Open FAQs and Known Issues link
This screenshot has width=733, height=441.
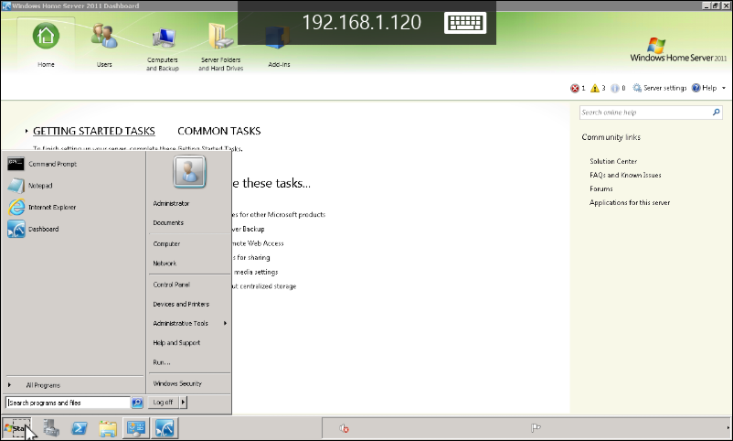[x=625, y=175]
